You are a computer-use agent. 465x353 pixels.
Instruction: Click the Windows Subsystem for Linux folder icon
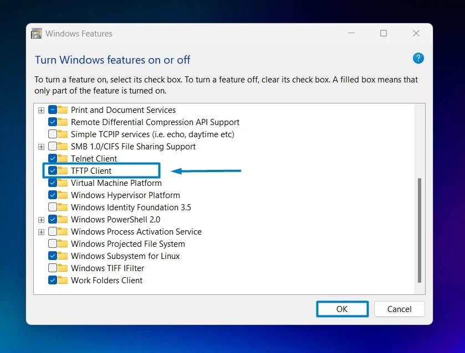pos(63,256)
